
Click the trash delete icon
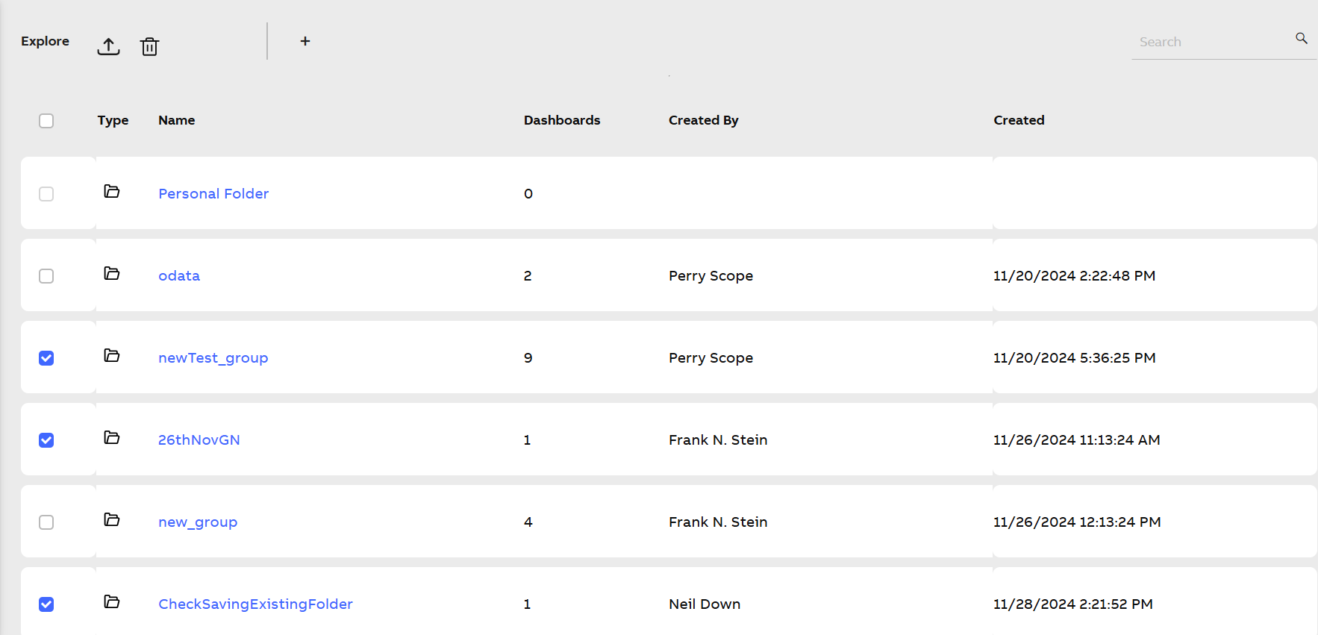coord(149,46)
